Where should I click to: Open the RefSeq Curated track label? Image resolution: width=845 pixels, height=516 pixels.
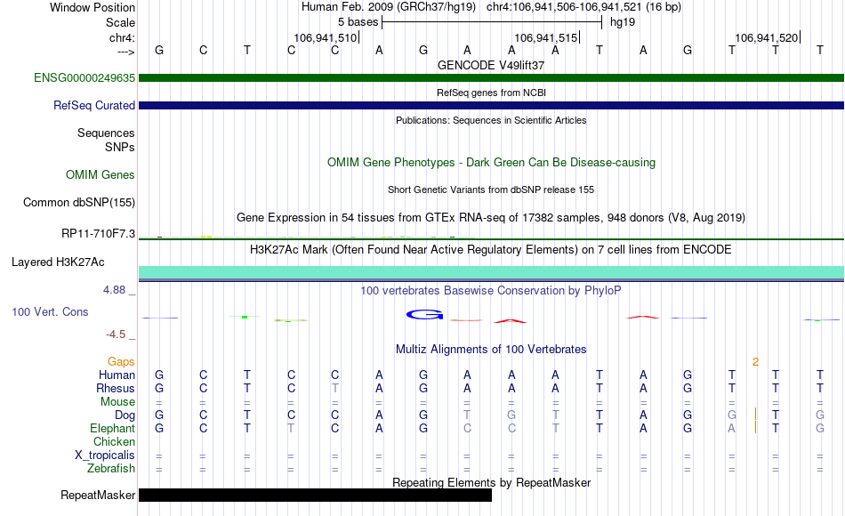[93, 105]
